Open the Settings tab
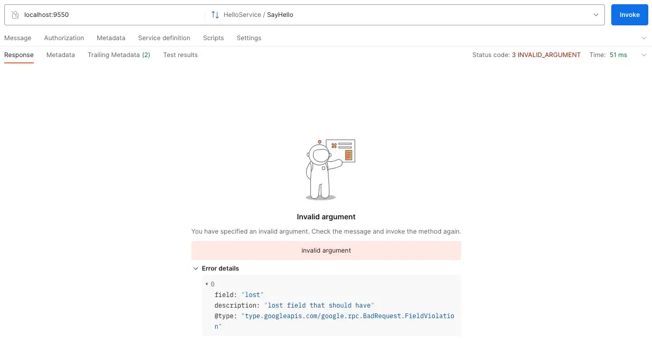This screenshot has width=652, height=343. click(249, 38)
